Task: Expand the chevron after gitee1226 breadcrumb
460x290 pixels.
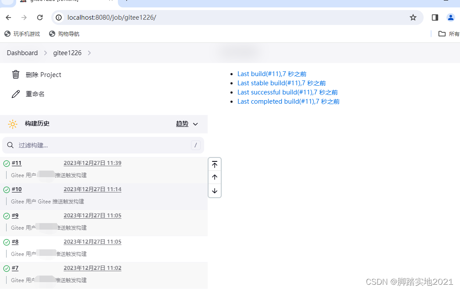Action: [89, 53]
